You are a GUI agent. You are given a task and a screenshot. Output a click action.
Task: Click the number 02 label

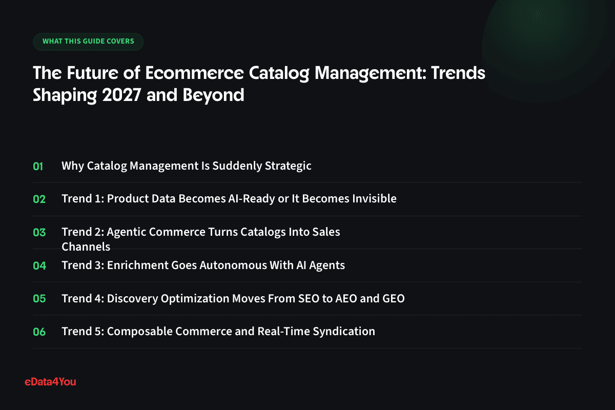tap(39, 199)
